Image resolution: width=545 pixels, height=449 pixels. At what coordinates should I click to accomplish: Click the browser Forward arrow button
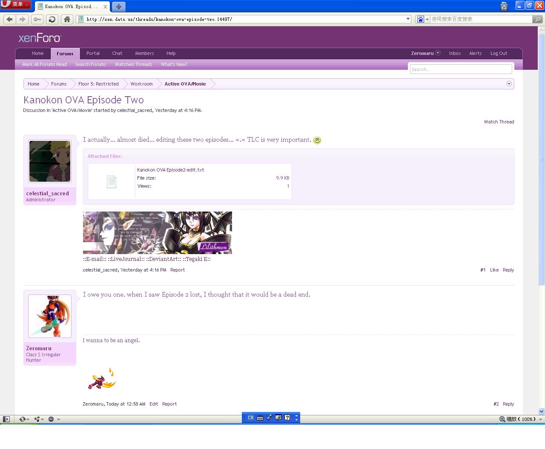click(23, 19)
